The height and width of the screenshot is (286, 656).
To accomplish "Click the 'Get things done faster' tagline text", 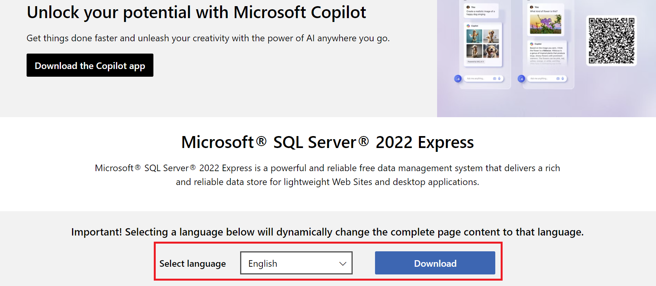I will coord(208,38).
